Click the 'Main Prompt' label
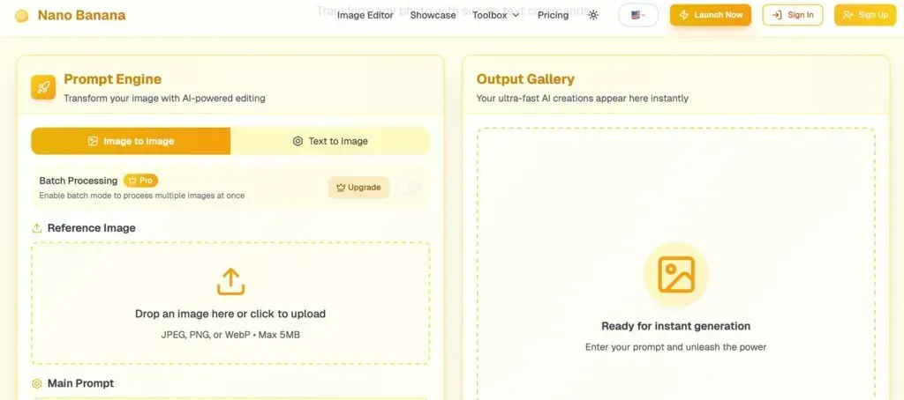 pyautogui.click(x=80, y=384)
